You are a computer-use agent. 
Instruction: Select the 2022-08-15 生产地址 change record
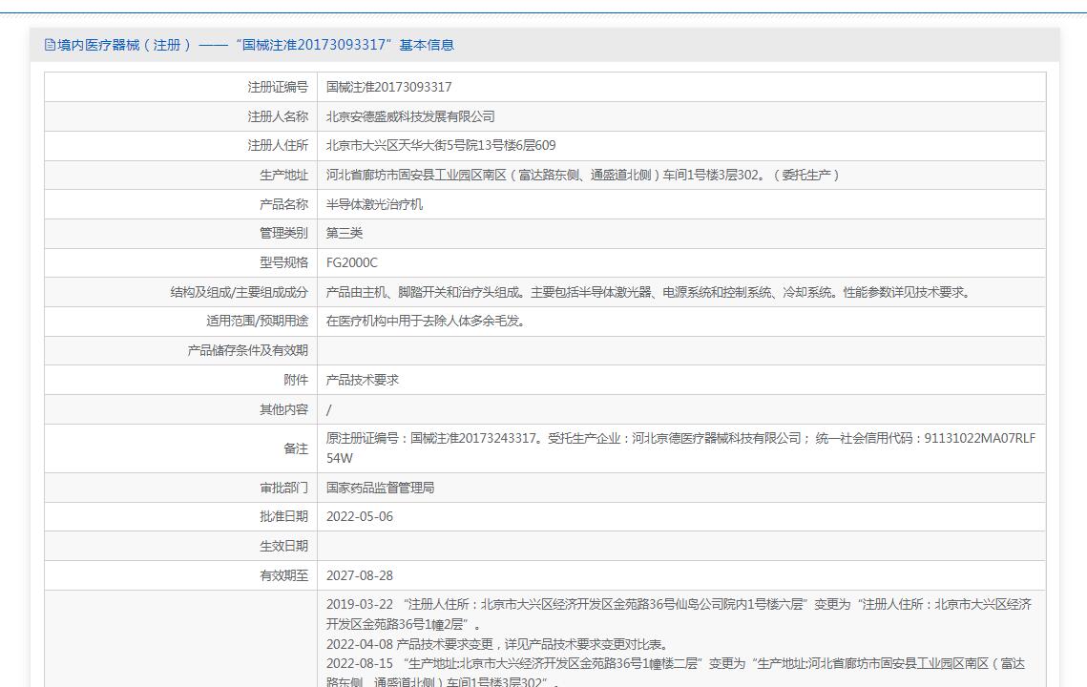(x=676, y=673)
